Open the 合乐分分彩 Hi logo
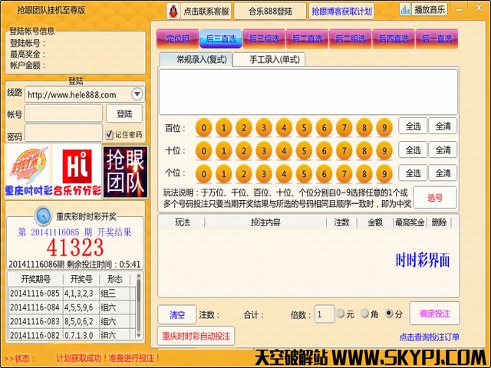The width and height of the screenshot is (491, 368). 77,170
